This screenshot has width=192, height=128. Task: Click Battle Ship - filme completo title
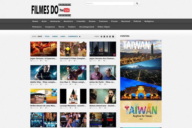pyautogui.click(x=43, y=82)
